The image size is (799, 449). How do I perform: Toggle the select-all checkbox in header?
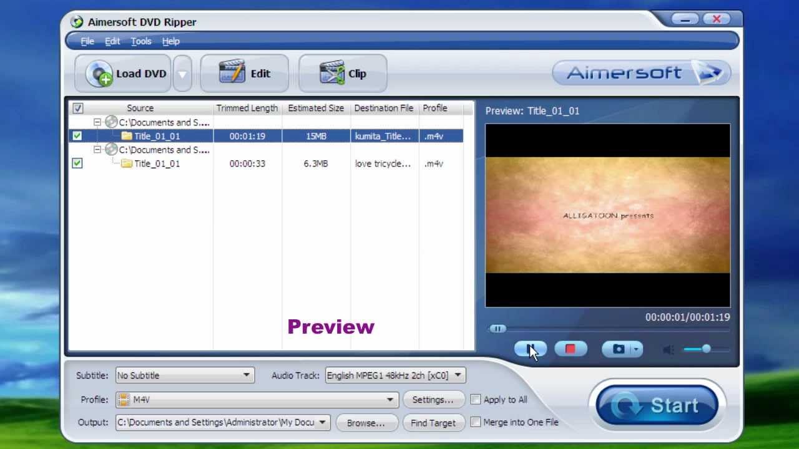pyautogui.click(x=77, y=108)
